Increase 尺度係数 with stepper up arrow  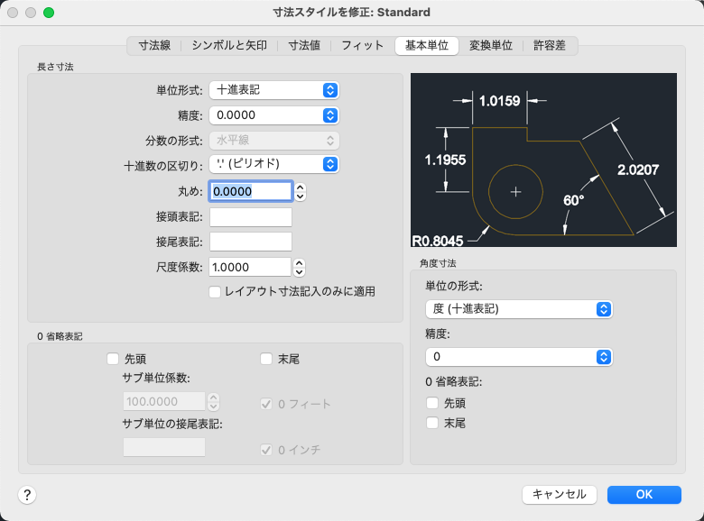click(300, 263)
